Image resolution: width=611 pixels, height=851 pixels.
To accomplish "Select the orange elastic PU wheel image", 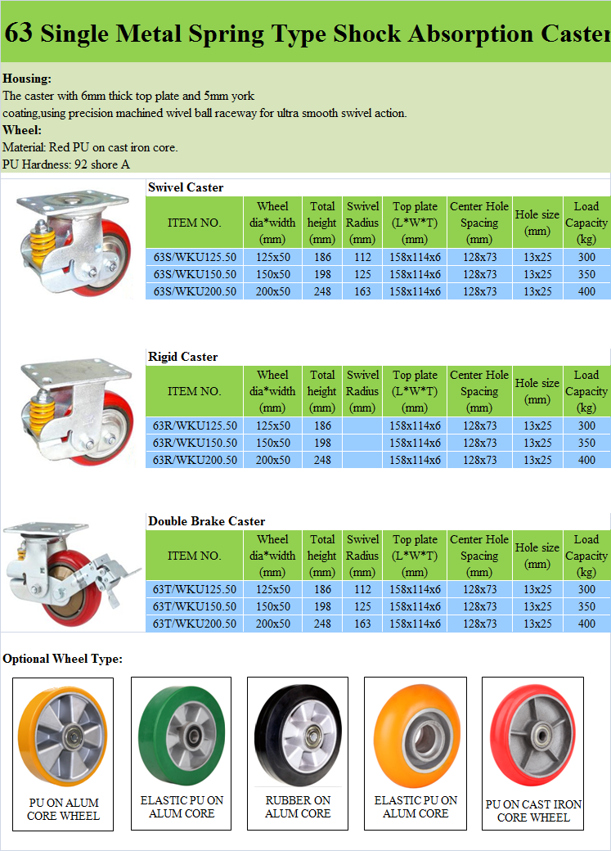I will point(416,736).
